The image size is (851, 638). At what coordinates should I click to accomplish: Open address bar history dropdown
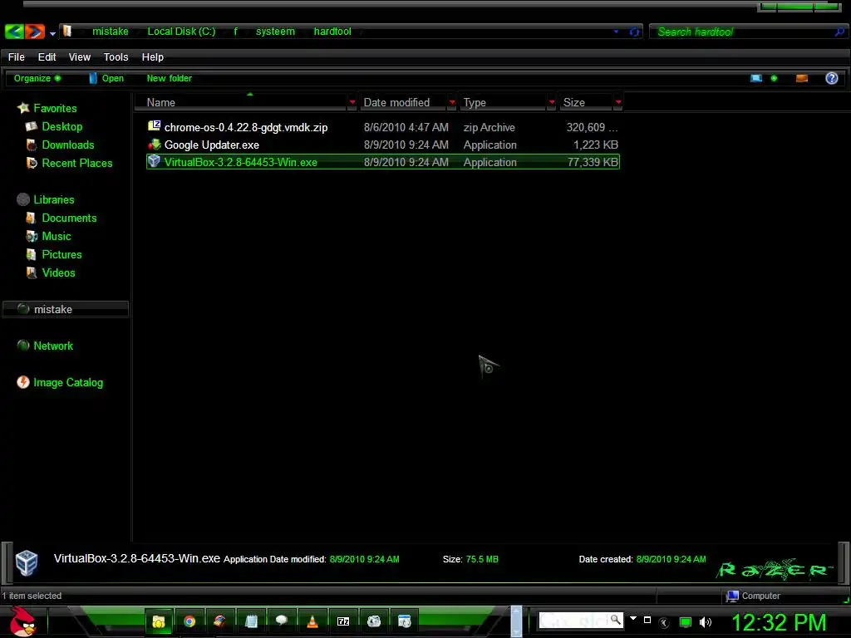(616, 32)
